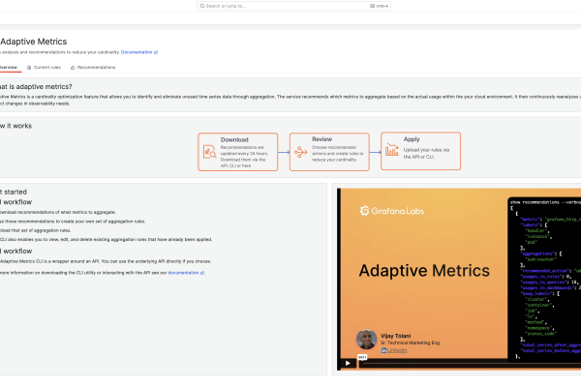Select the Review workflow card
The width and height of the screenshot is (581, 387).
(329, 152)
